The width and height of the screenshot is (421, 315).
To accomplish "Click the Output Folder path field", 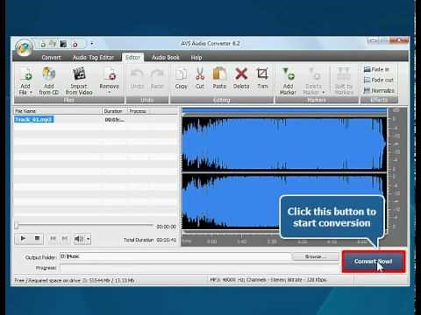I will pos(175,256).
